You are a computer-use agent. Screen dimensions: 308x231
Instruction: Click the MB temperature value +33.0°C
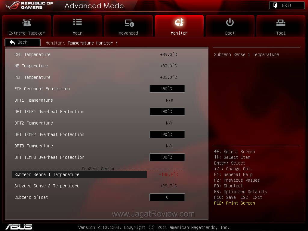[168, 66]
